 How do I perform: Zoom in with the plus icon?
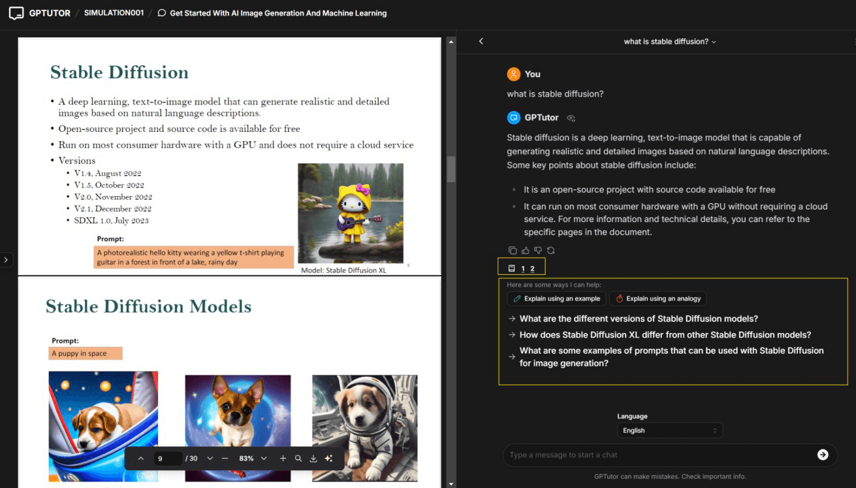(283, 459)
